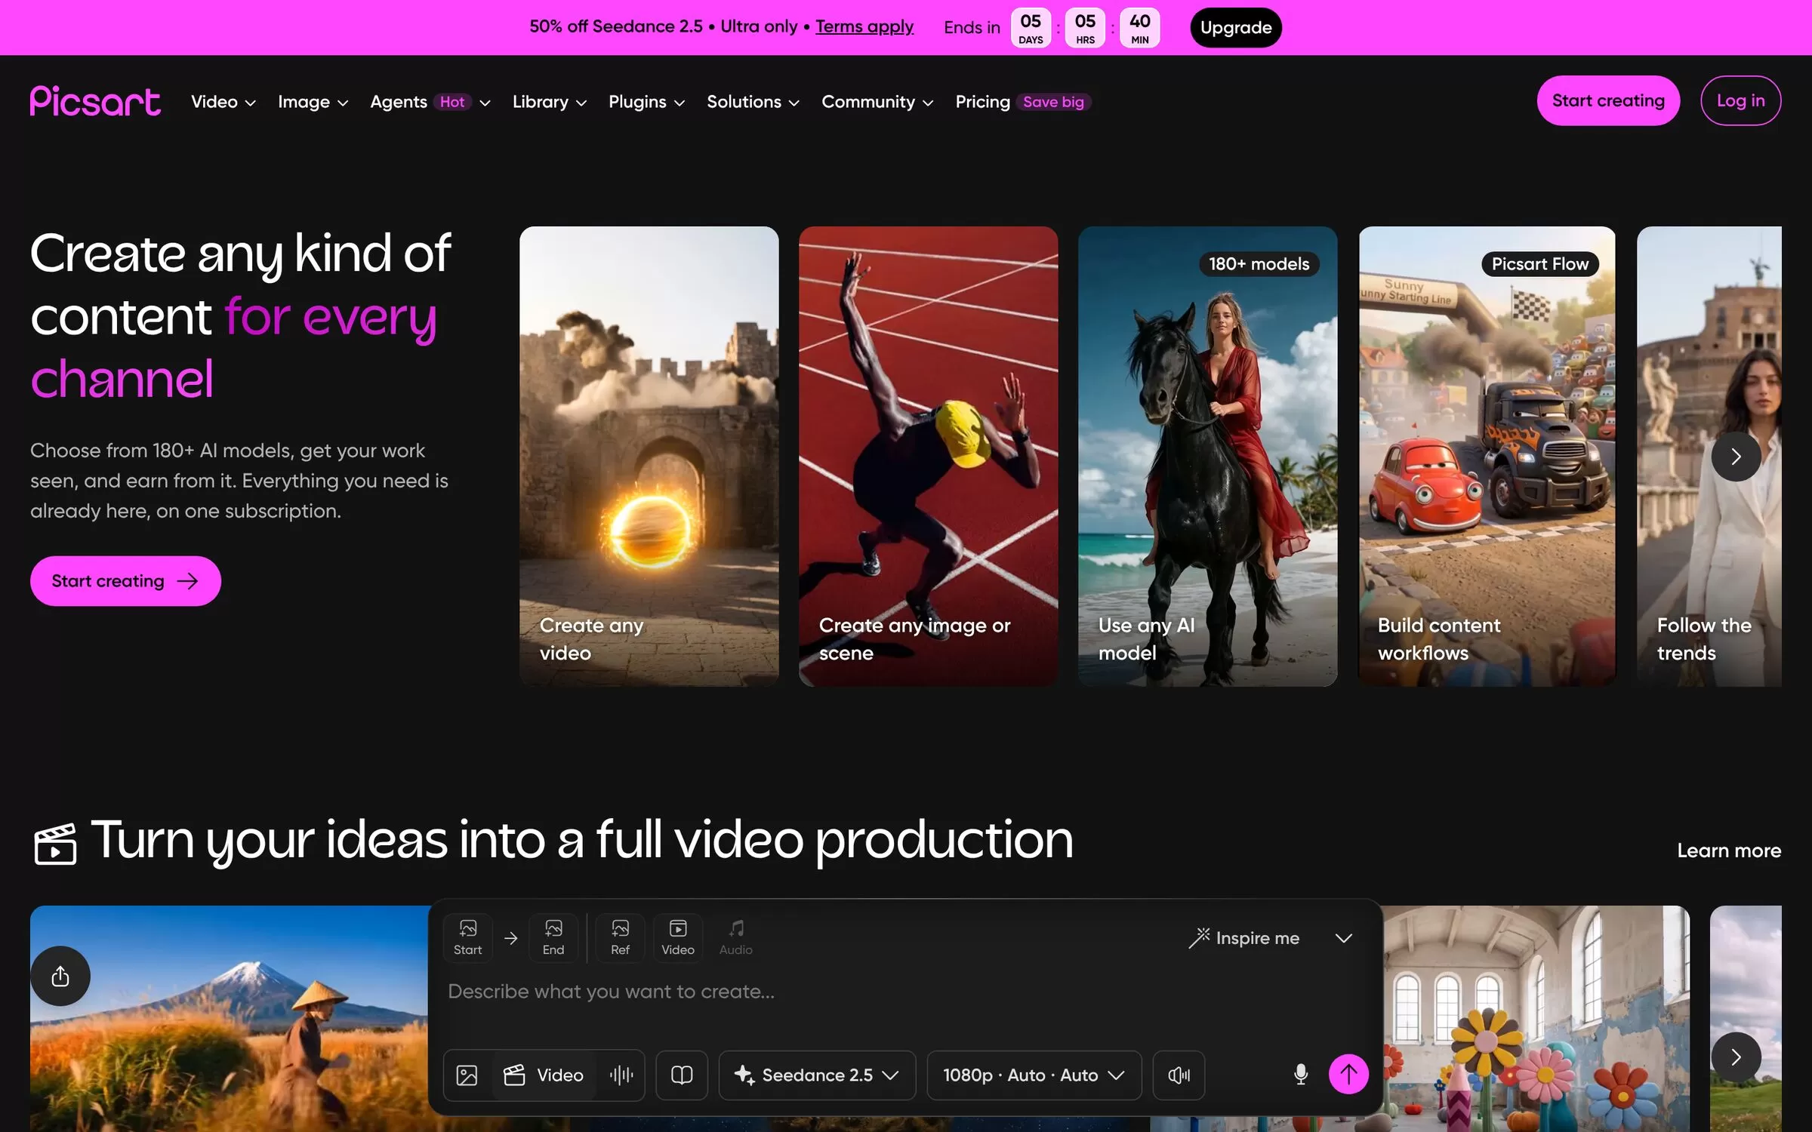Open the Library nav menu
Viewport: 1812px width, 1132px height.
(550, 101)
